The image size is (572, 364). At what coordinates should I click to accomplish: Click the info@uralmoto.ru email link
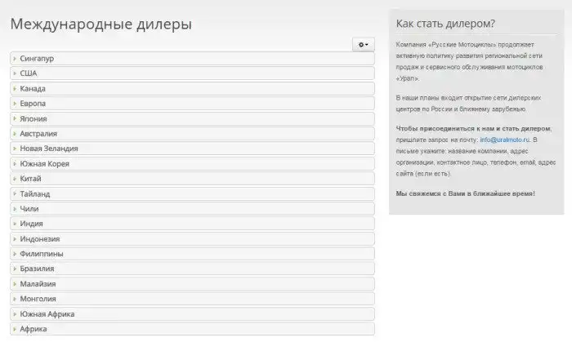tap(505, 140)
